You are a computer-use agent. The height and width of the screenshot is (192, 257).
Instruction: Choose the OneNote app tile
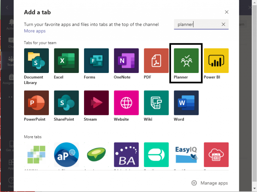[126, 61]
